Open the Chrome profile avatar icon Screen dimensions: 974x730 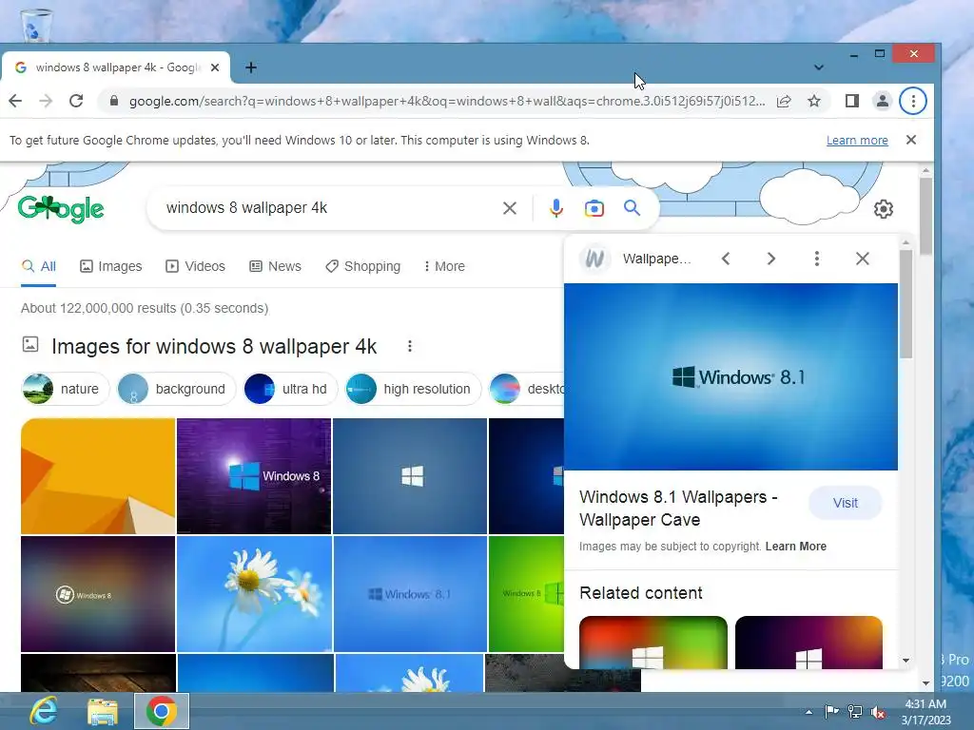tap(882, 101)
